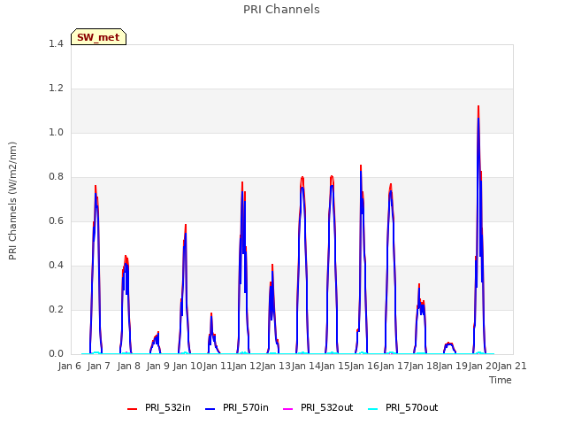Click the Jan 6 x-axis tick label

point(70,366)
